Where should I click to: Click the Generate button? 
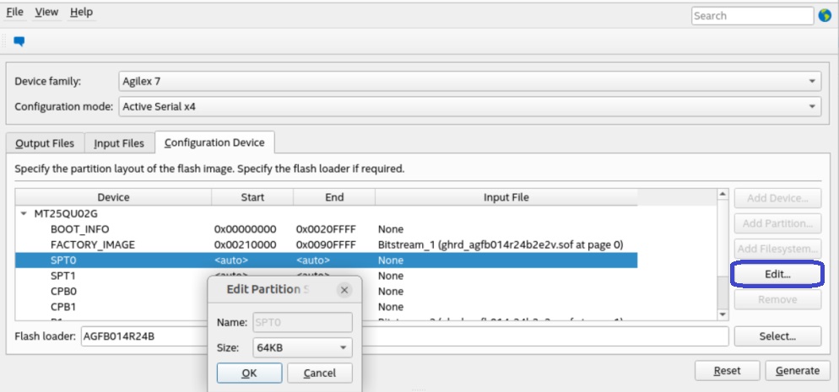click(x=797, y=370)
